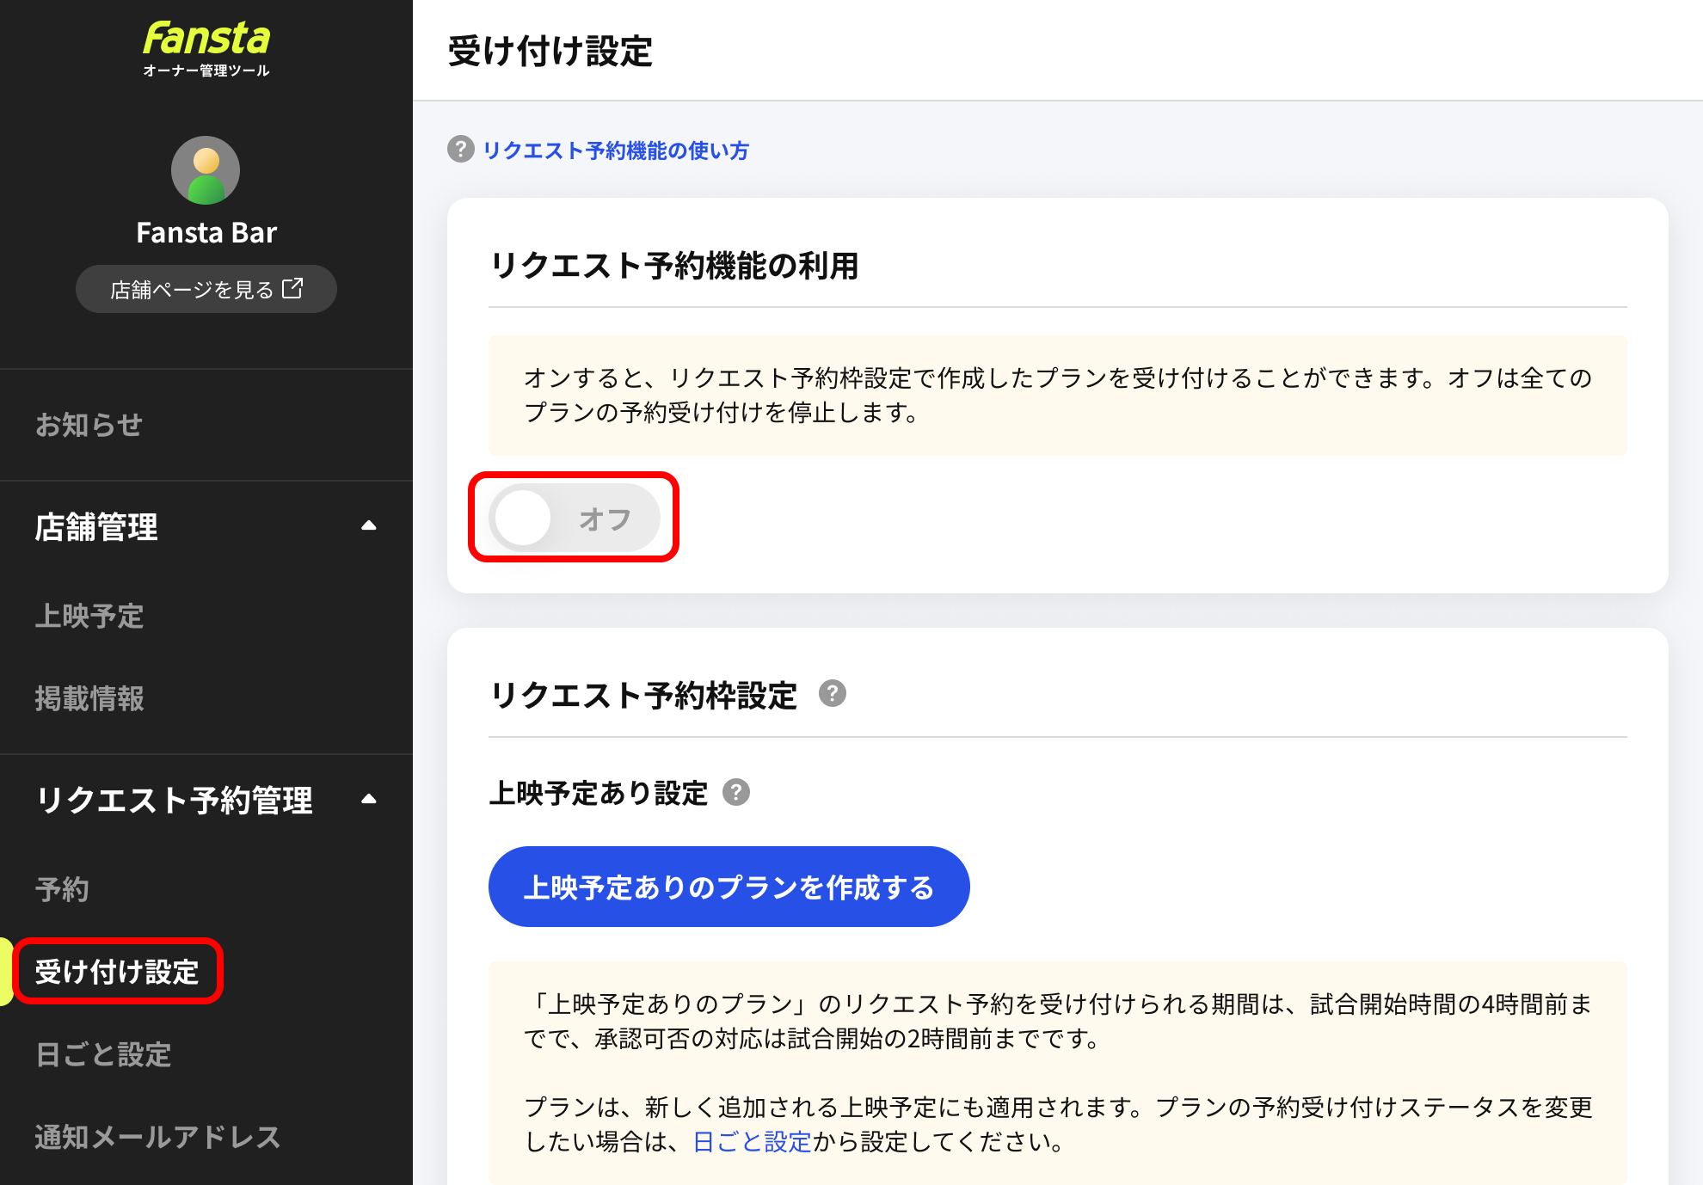Open 日ごと設定 in the sidebar
Viewport: 1703px width, 1185px height.
point(103,1054)
